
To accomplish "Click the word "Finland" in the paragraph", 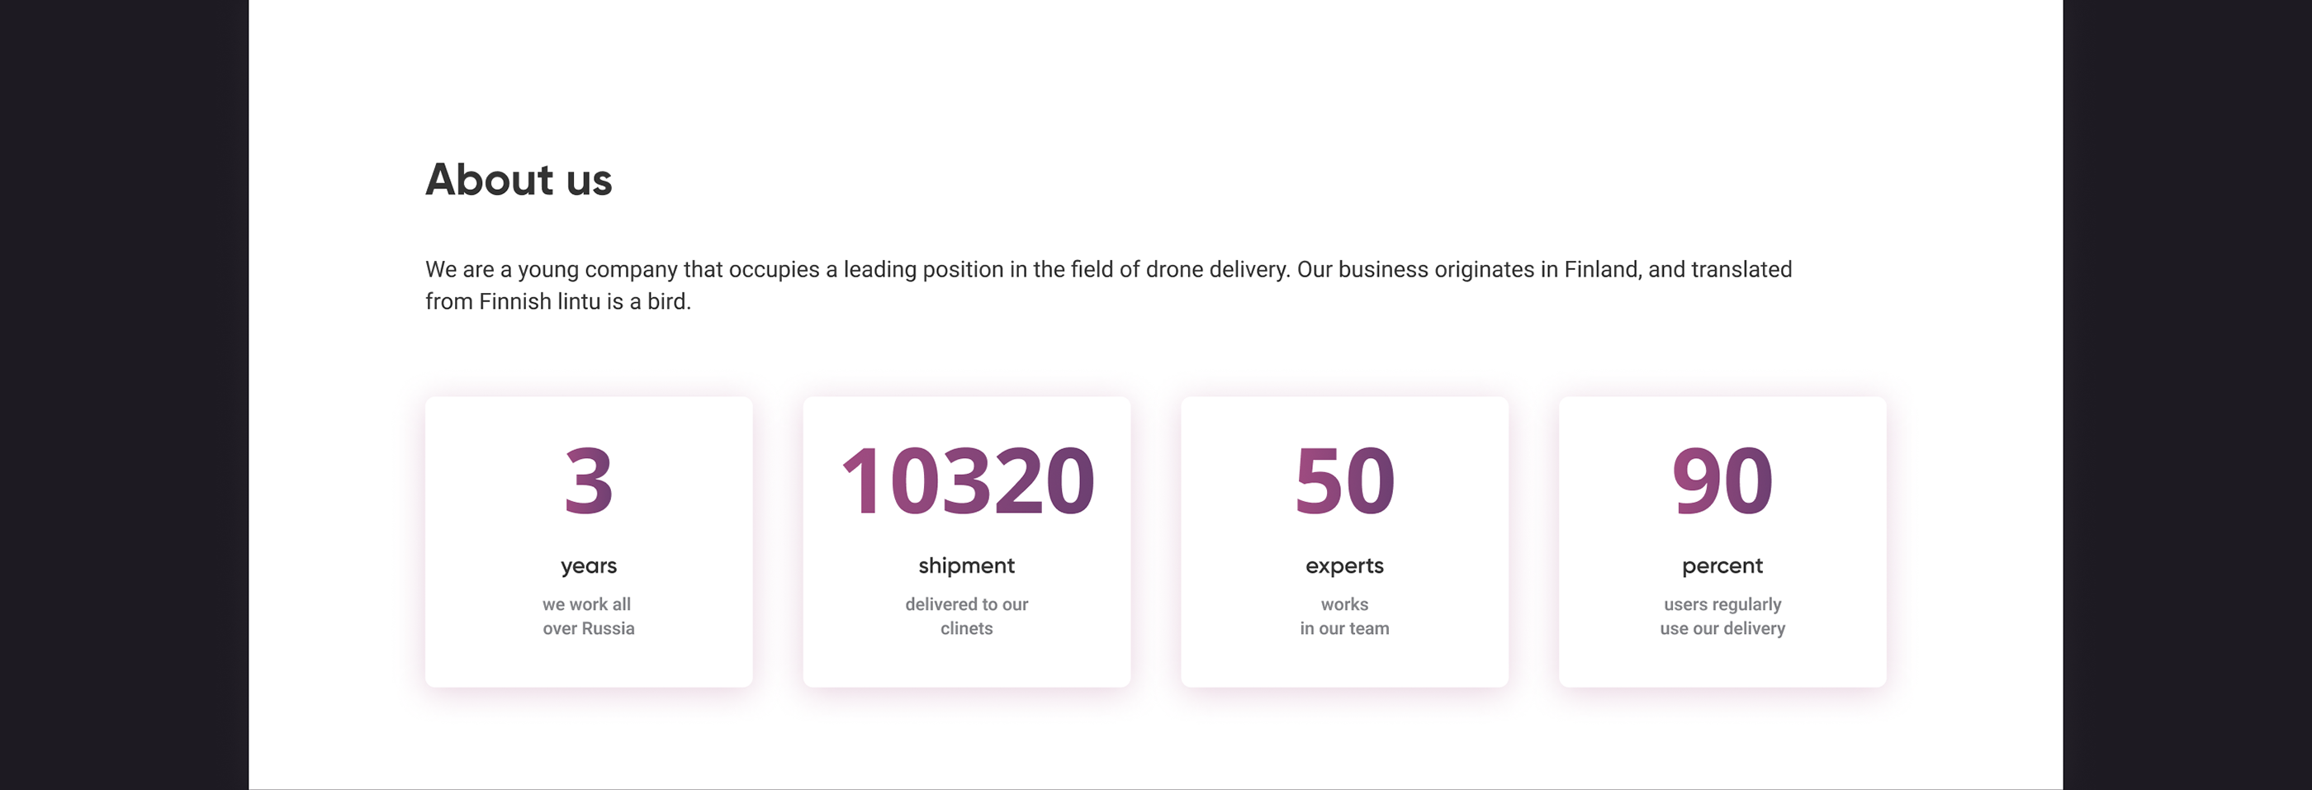I will point(1601,269).
